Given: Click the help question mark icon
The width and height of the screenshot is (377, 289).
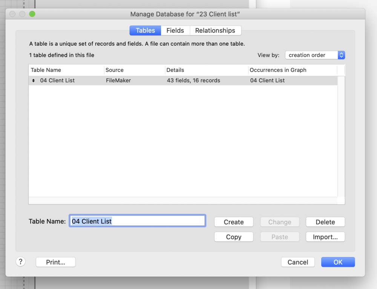Looking at the screenshot, I should [21, 262].
